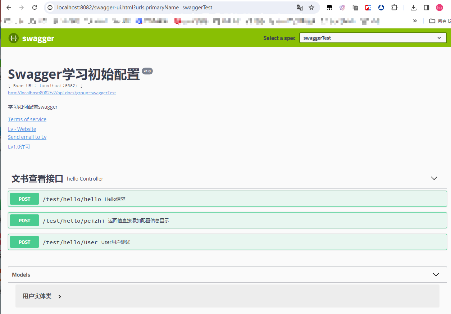Image resolution: width=451 pixels, height=314 pixels.
Task: Click the 返回值直接添加配置信息显示 summary text
Action: (138, 220)
